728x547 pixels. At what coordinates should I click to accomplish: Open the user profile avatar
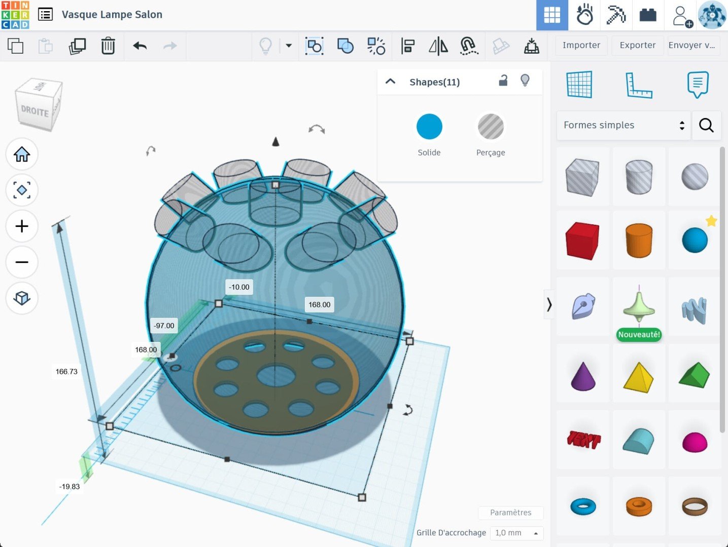712,15
